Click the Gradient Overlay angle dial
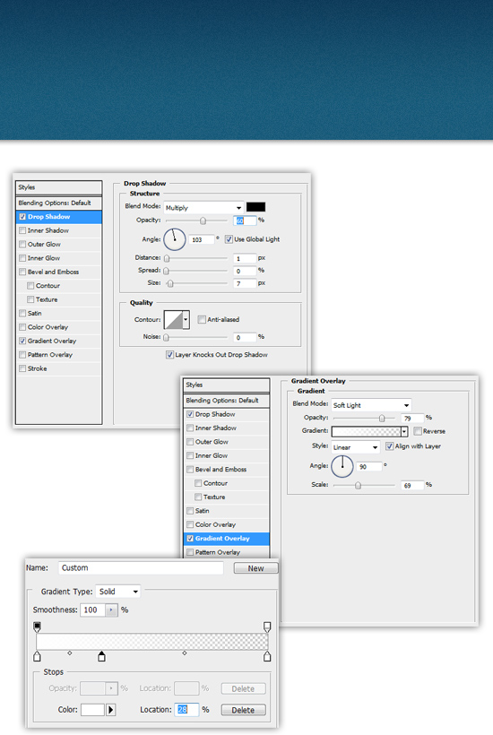The height and width of the screenshot is (735, 493). click(x=342, y=466)
